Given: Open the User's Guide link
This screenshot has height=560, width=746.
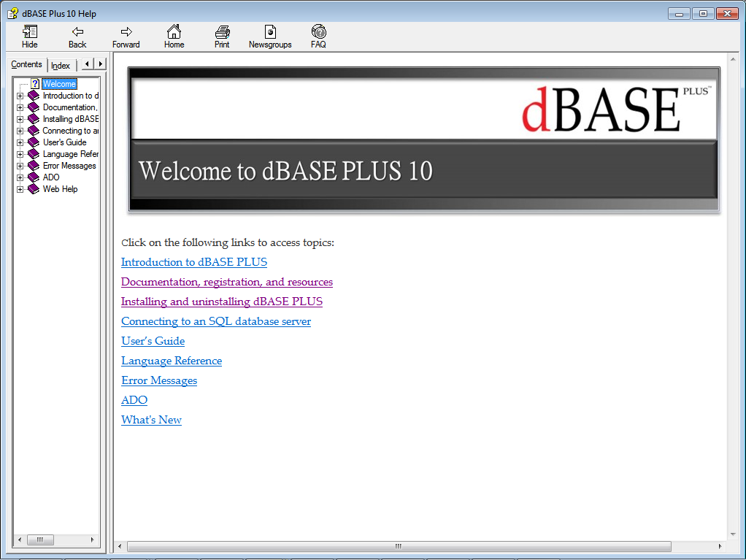Looking at the screenshot, I should click(x=153, y=341).
